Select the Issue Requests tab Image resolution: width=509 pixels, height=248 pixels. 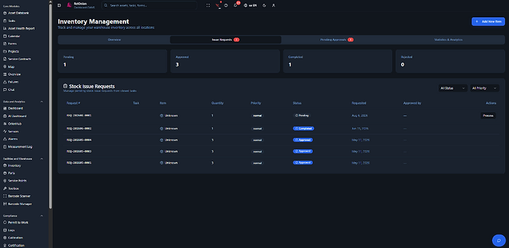click(225, 39)
